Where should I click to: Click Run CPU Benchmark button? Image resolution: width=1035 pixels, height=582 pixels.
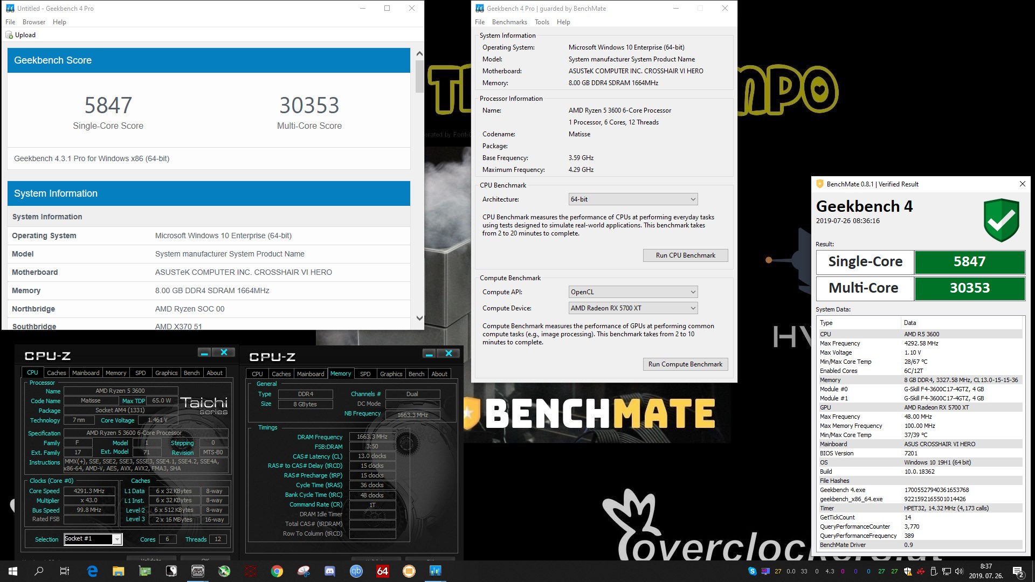685,255
